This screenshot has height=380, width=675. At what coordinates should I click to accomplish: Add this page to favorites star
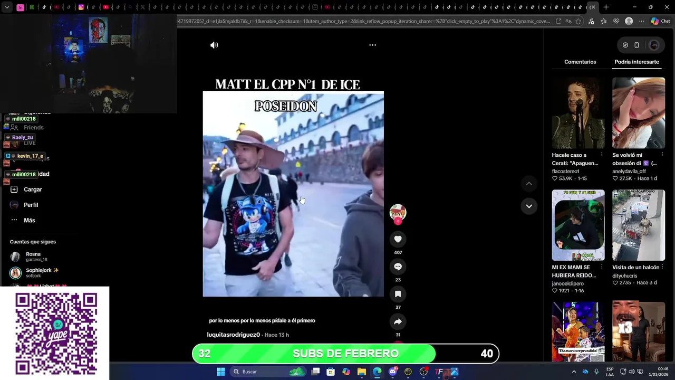[x=578, y=21]
